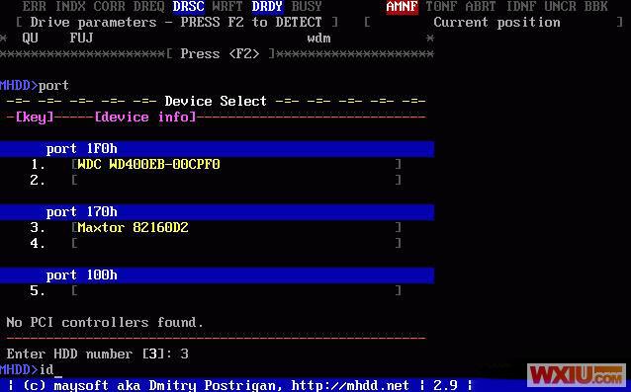This screenshot has height=392, width=631.
Task: Choose the Maxtor 82160D2 device entry
Action: 133,228
